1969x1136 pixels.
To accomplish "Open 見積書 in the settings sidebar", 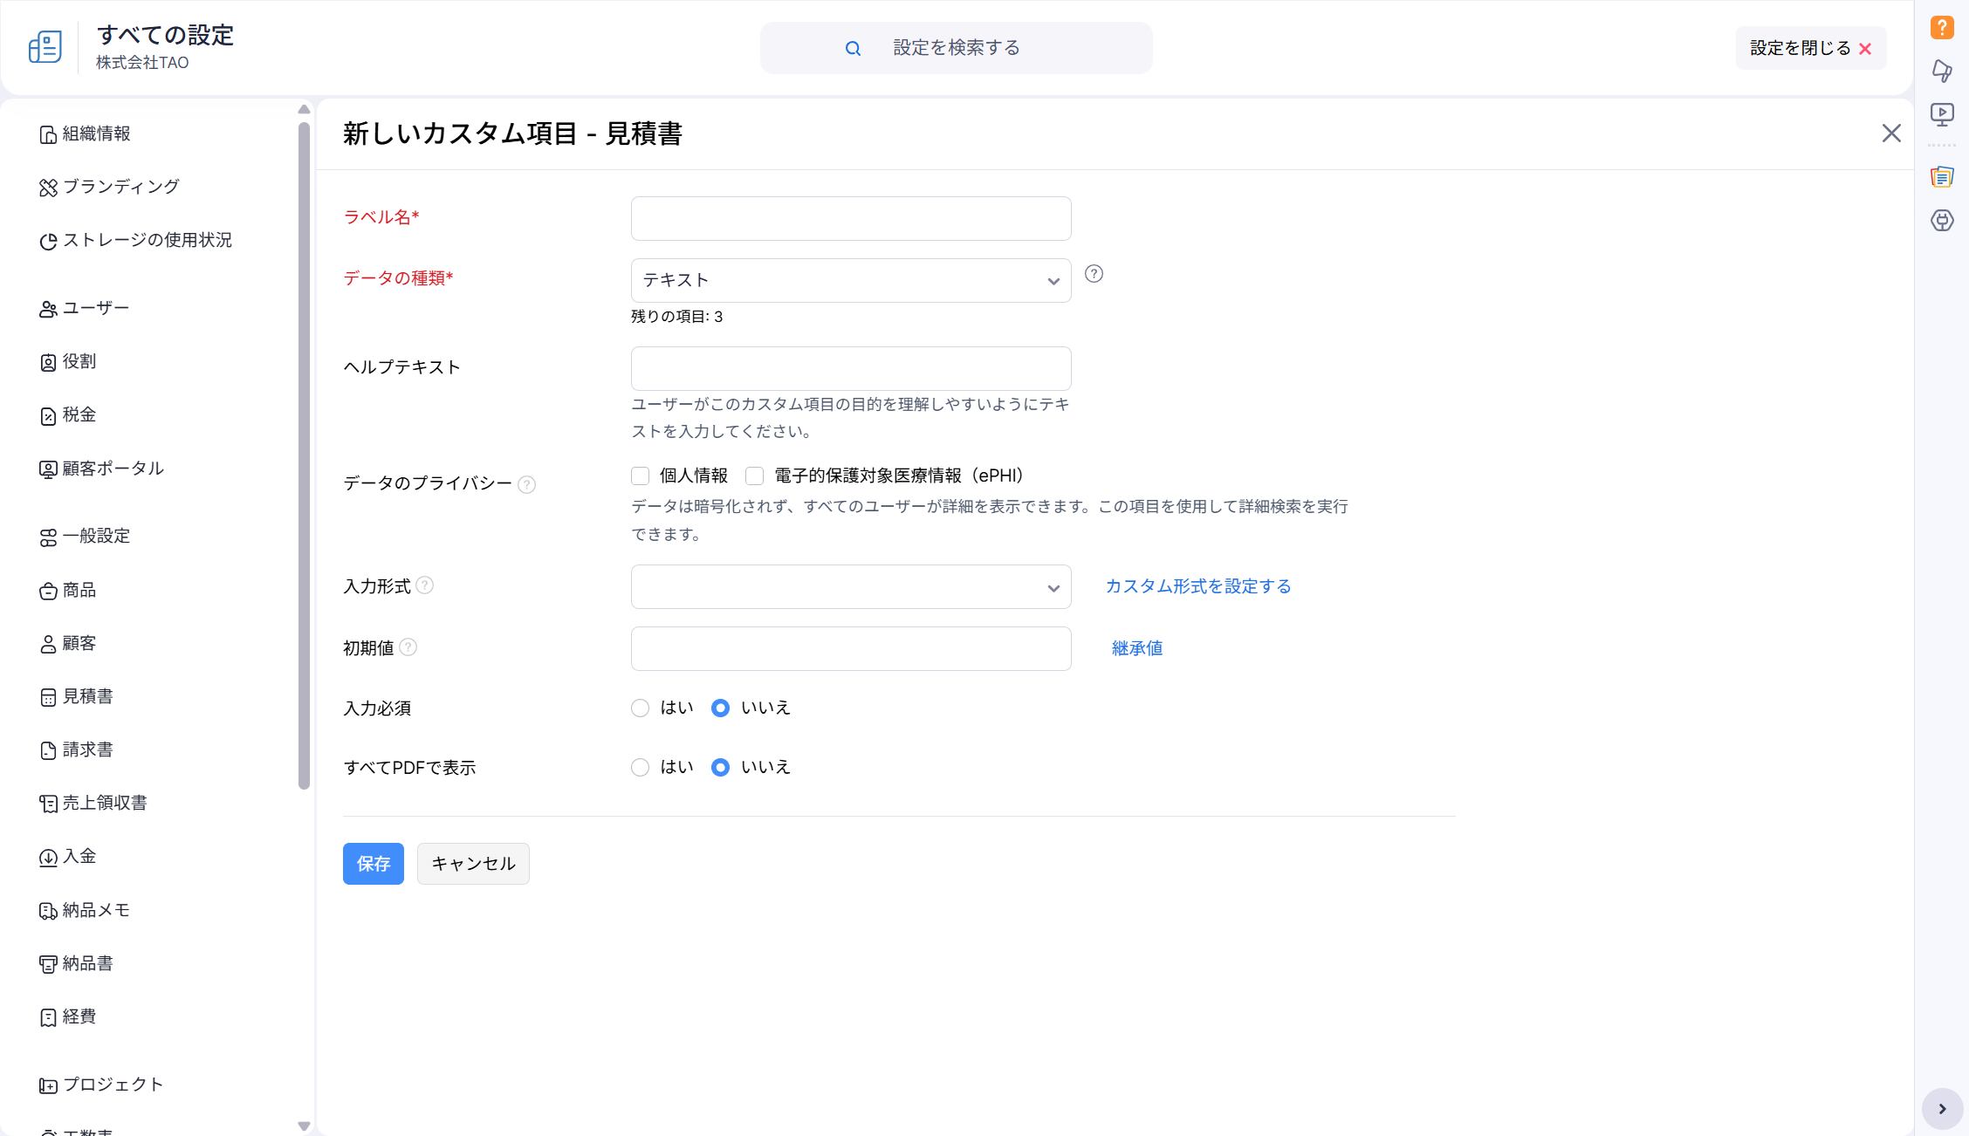I will tap(87, 696).
